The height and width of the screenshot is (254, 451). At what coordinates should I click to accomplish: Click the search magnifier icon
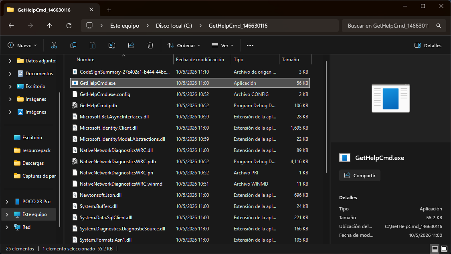point(438,26)
